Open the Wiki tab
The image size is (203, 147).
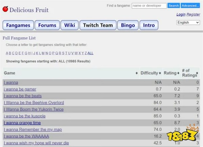[x=70, y=25]
